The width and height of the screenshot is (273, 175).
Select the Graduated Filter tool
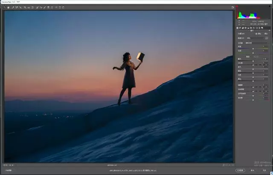48,8
